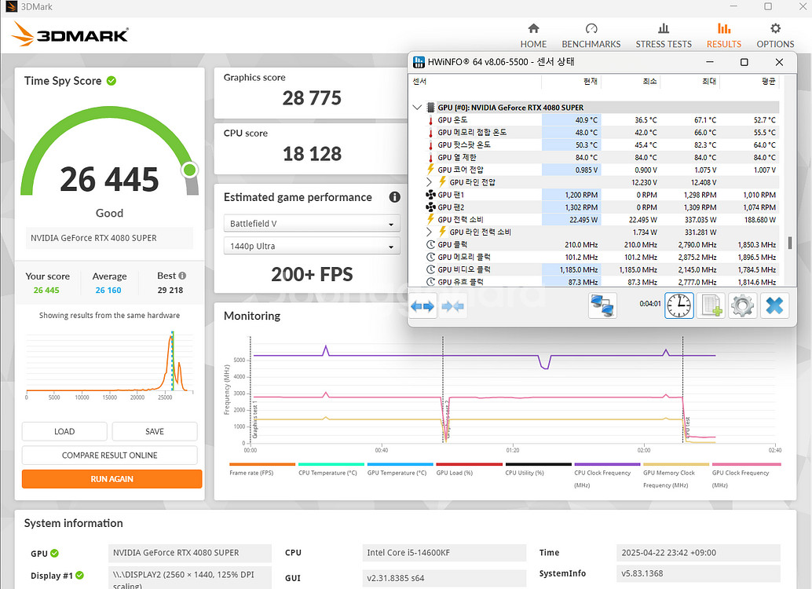The height and width of the screenshot is (589, 812).
Task: Toggle the Frame rate (FPS) legend series
Action: [262, 470]
